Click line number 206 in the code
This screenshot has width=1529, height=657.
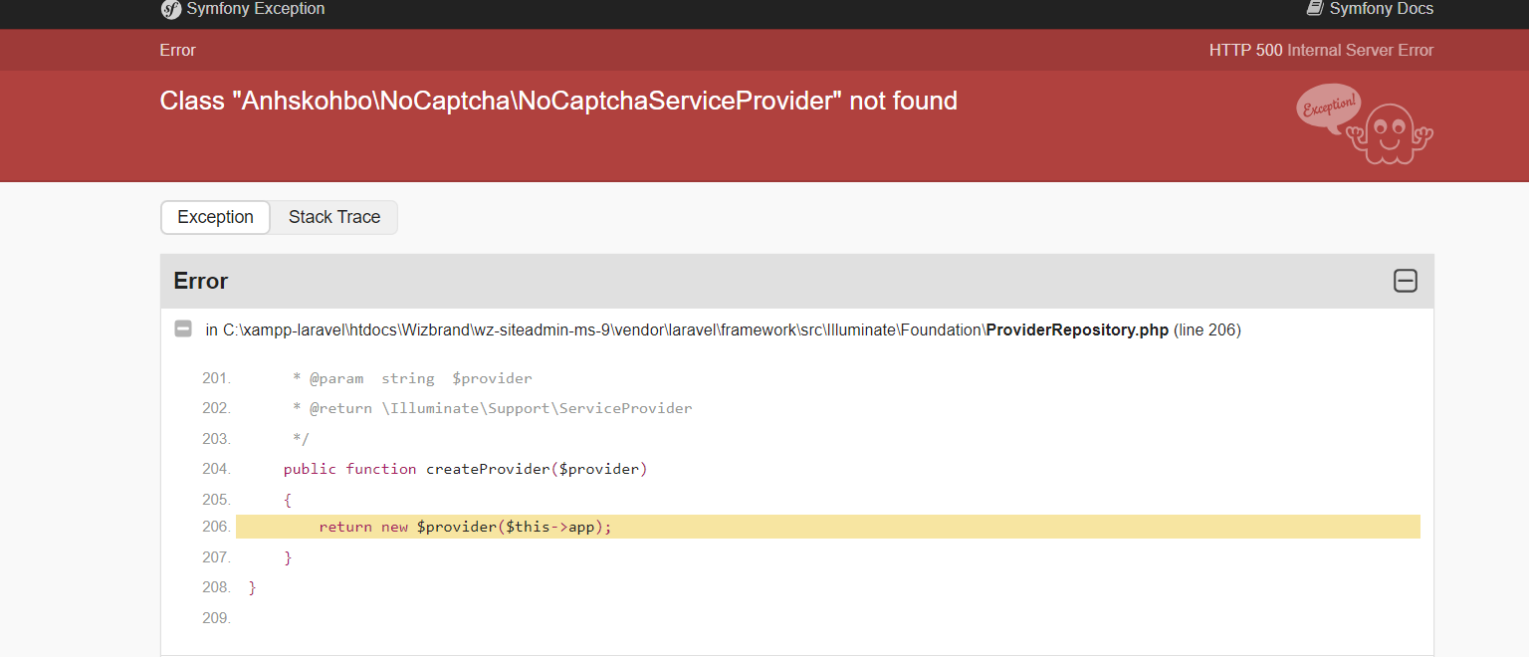click(216, 527)
